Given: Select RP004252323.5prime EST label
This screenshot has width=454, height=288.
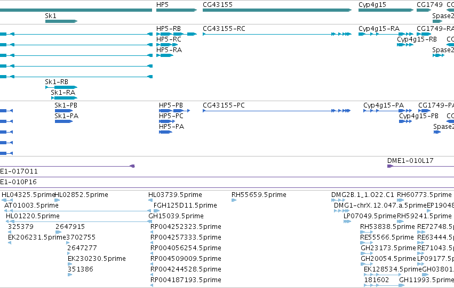Looking at the screenshot, I should (186, 227).
